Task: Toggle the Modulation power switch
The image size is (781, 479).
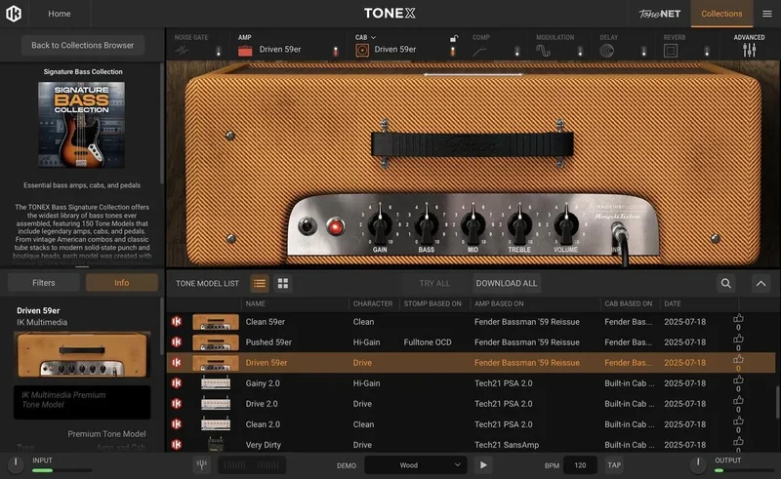Action: [x=580, y=51]
